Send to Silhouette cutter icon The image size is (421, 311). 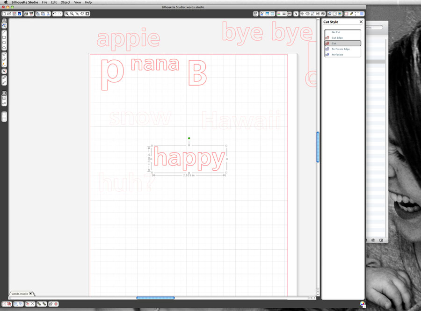[x=31, y=14]
